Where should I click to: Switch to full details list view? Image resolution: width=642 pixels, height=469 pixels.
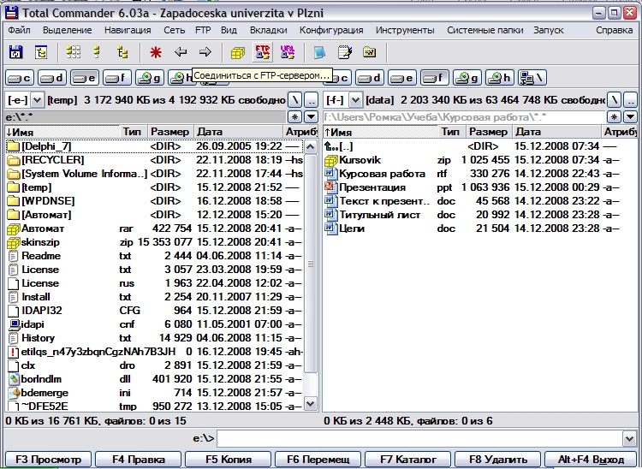pyautogui.click(x=97, y=52)
